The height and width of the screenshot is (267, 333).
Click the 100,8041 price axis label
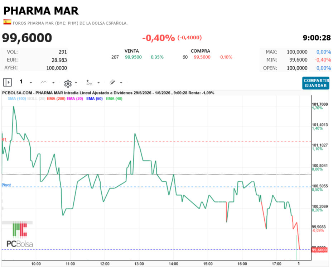click(320, 165)
